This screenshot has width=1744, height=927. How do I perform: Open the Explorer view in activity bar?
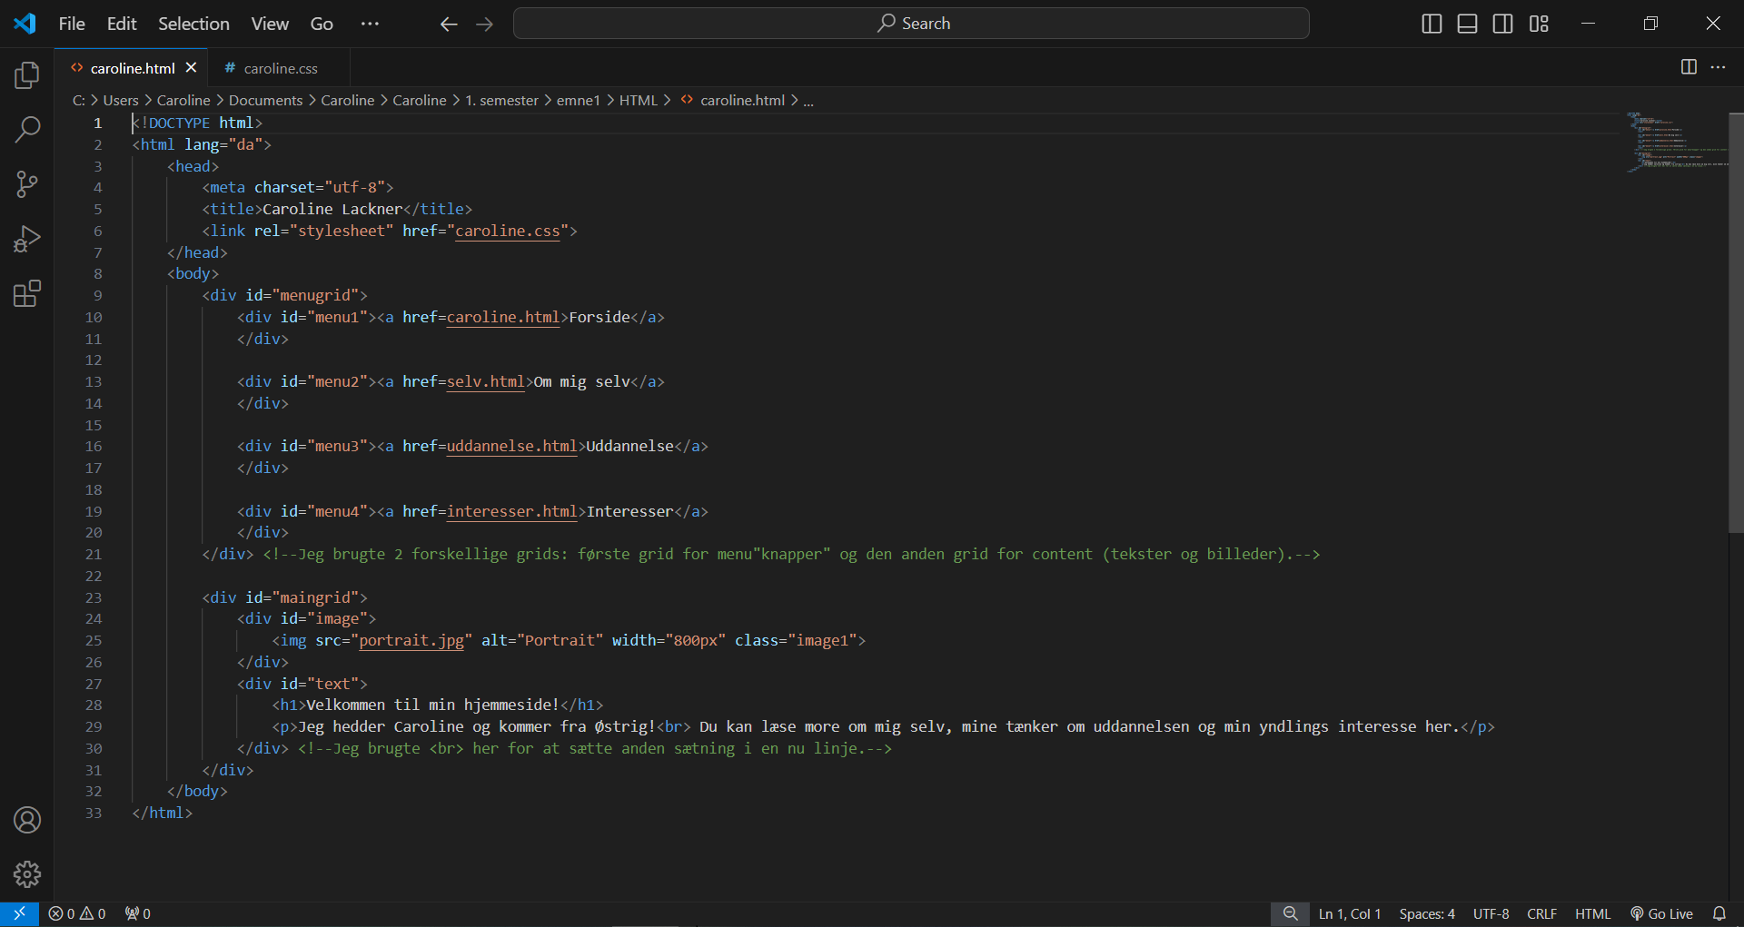pyautogui.click(x=27, y=75)
